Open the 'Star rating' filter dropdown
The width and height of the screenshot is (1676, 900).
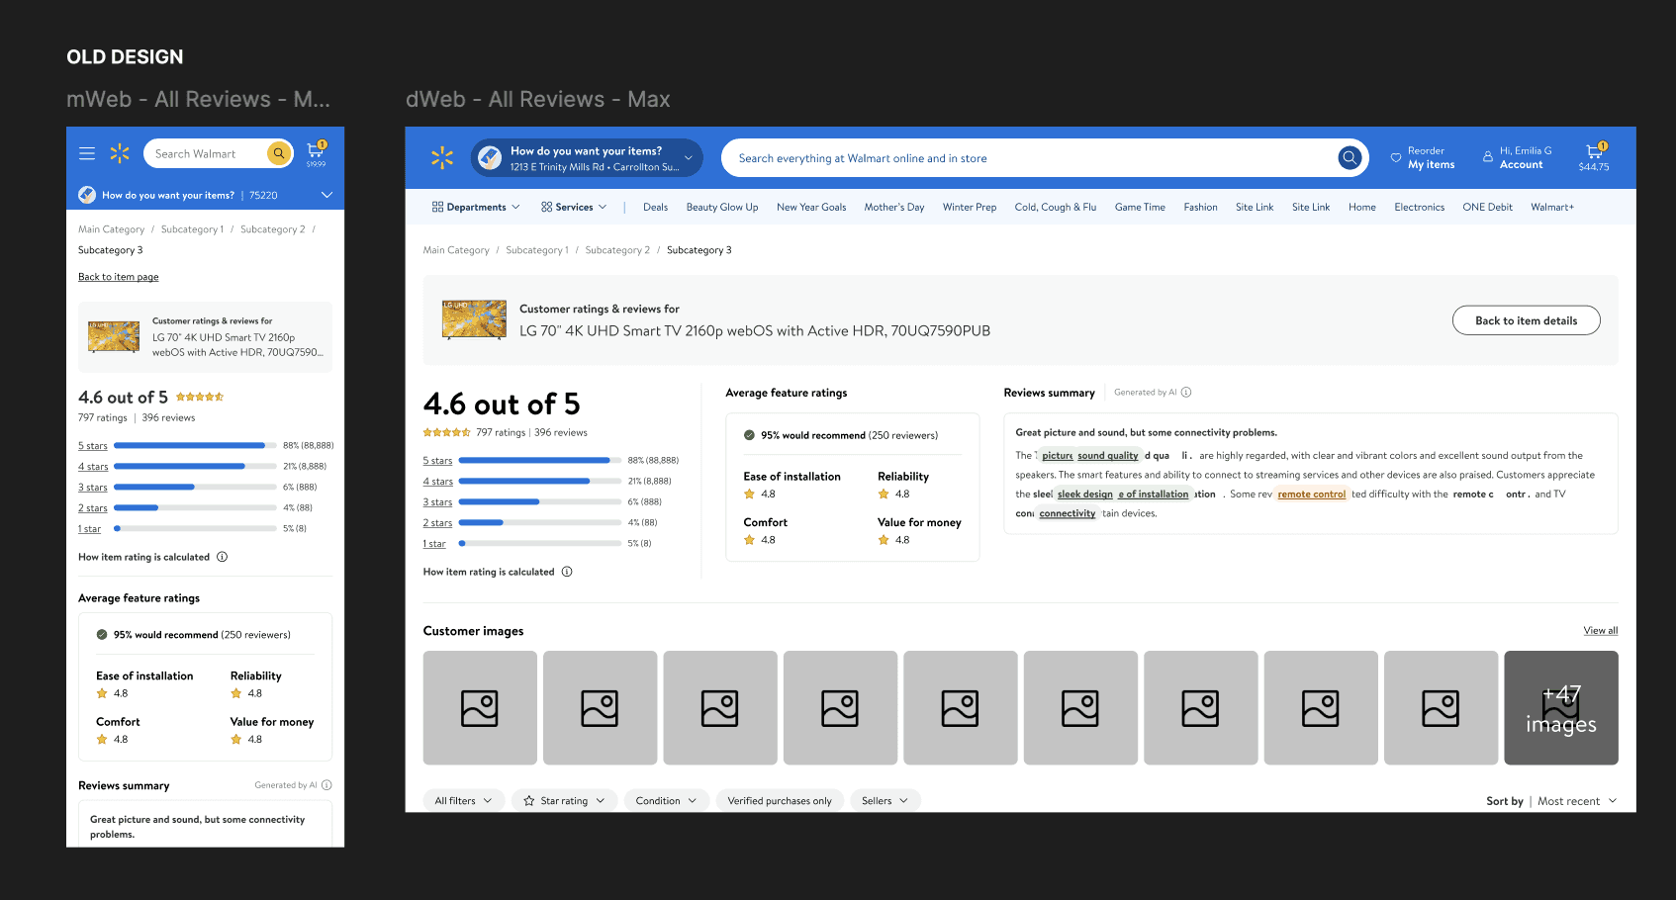click(565, 801)
